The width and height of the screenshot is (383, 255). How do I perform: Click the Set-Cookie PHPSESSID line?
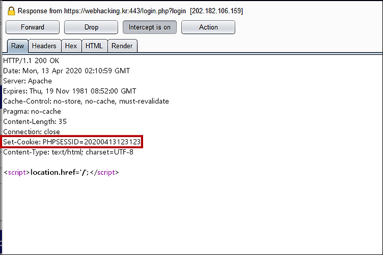pos(72,142)
